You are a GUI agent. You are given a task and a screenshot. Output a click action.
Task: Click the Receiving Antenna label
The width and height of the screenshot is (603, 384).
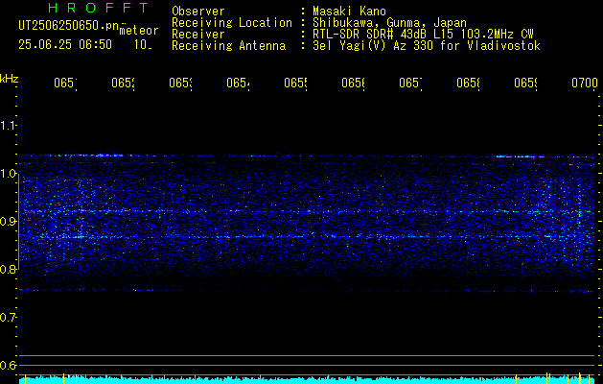[x=228, y=46]
